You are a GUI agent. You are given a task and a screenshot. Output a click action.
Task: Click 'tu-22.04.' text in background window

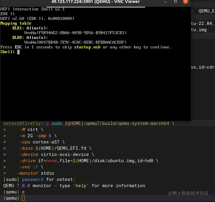(203, 23)
